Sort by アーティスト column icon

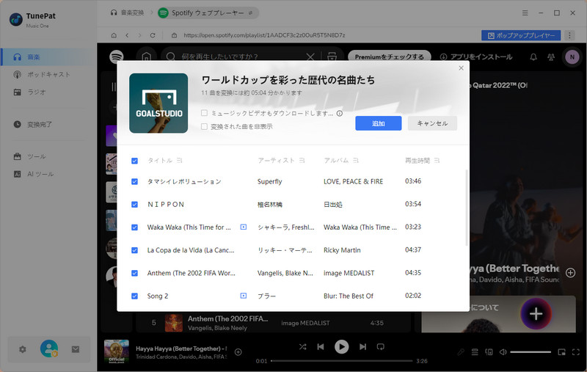click(302, 160)
